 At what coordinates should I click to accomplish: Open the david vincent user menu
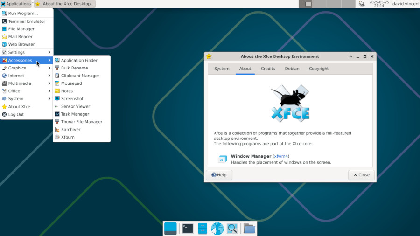[406, 4]
